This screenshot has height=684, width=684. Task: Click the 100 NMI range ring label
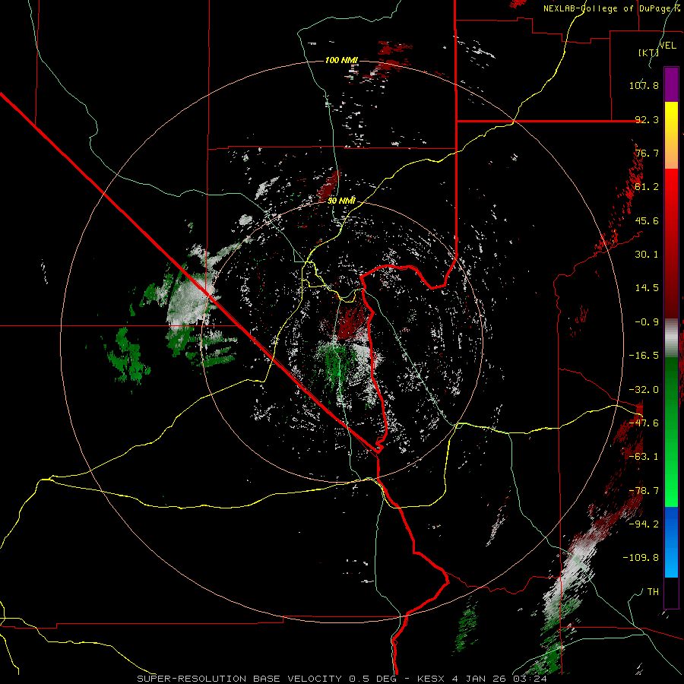[341, 60]
